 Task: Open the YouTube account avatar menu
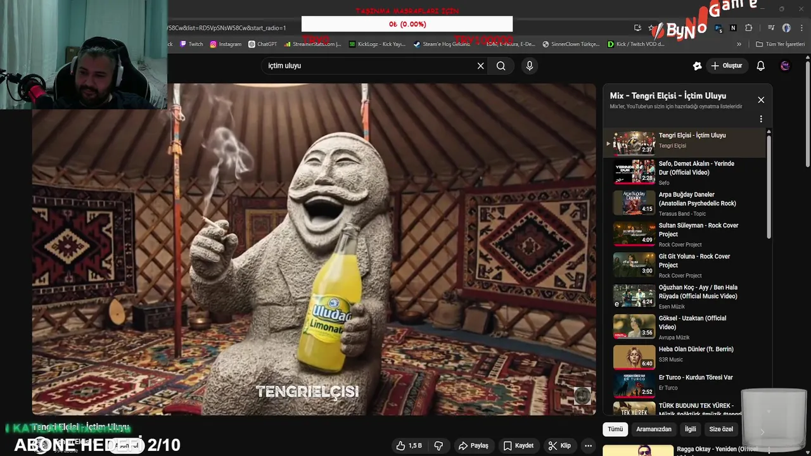(x=786, y=66)
